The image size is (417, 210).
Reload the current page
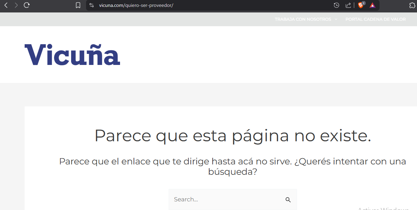click(x=27, y=5)
